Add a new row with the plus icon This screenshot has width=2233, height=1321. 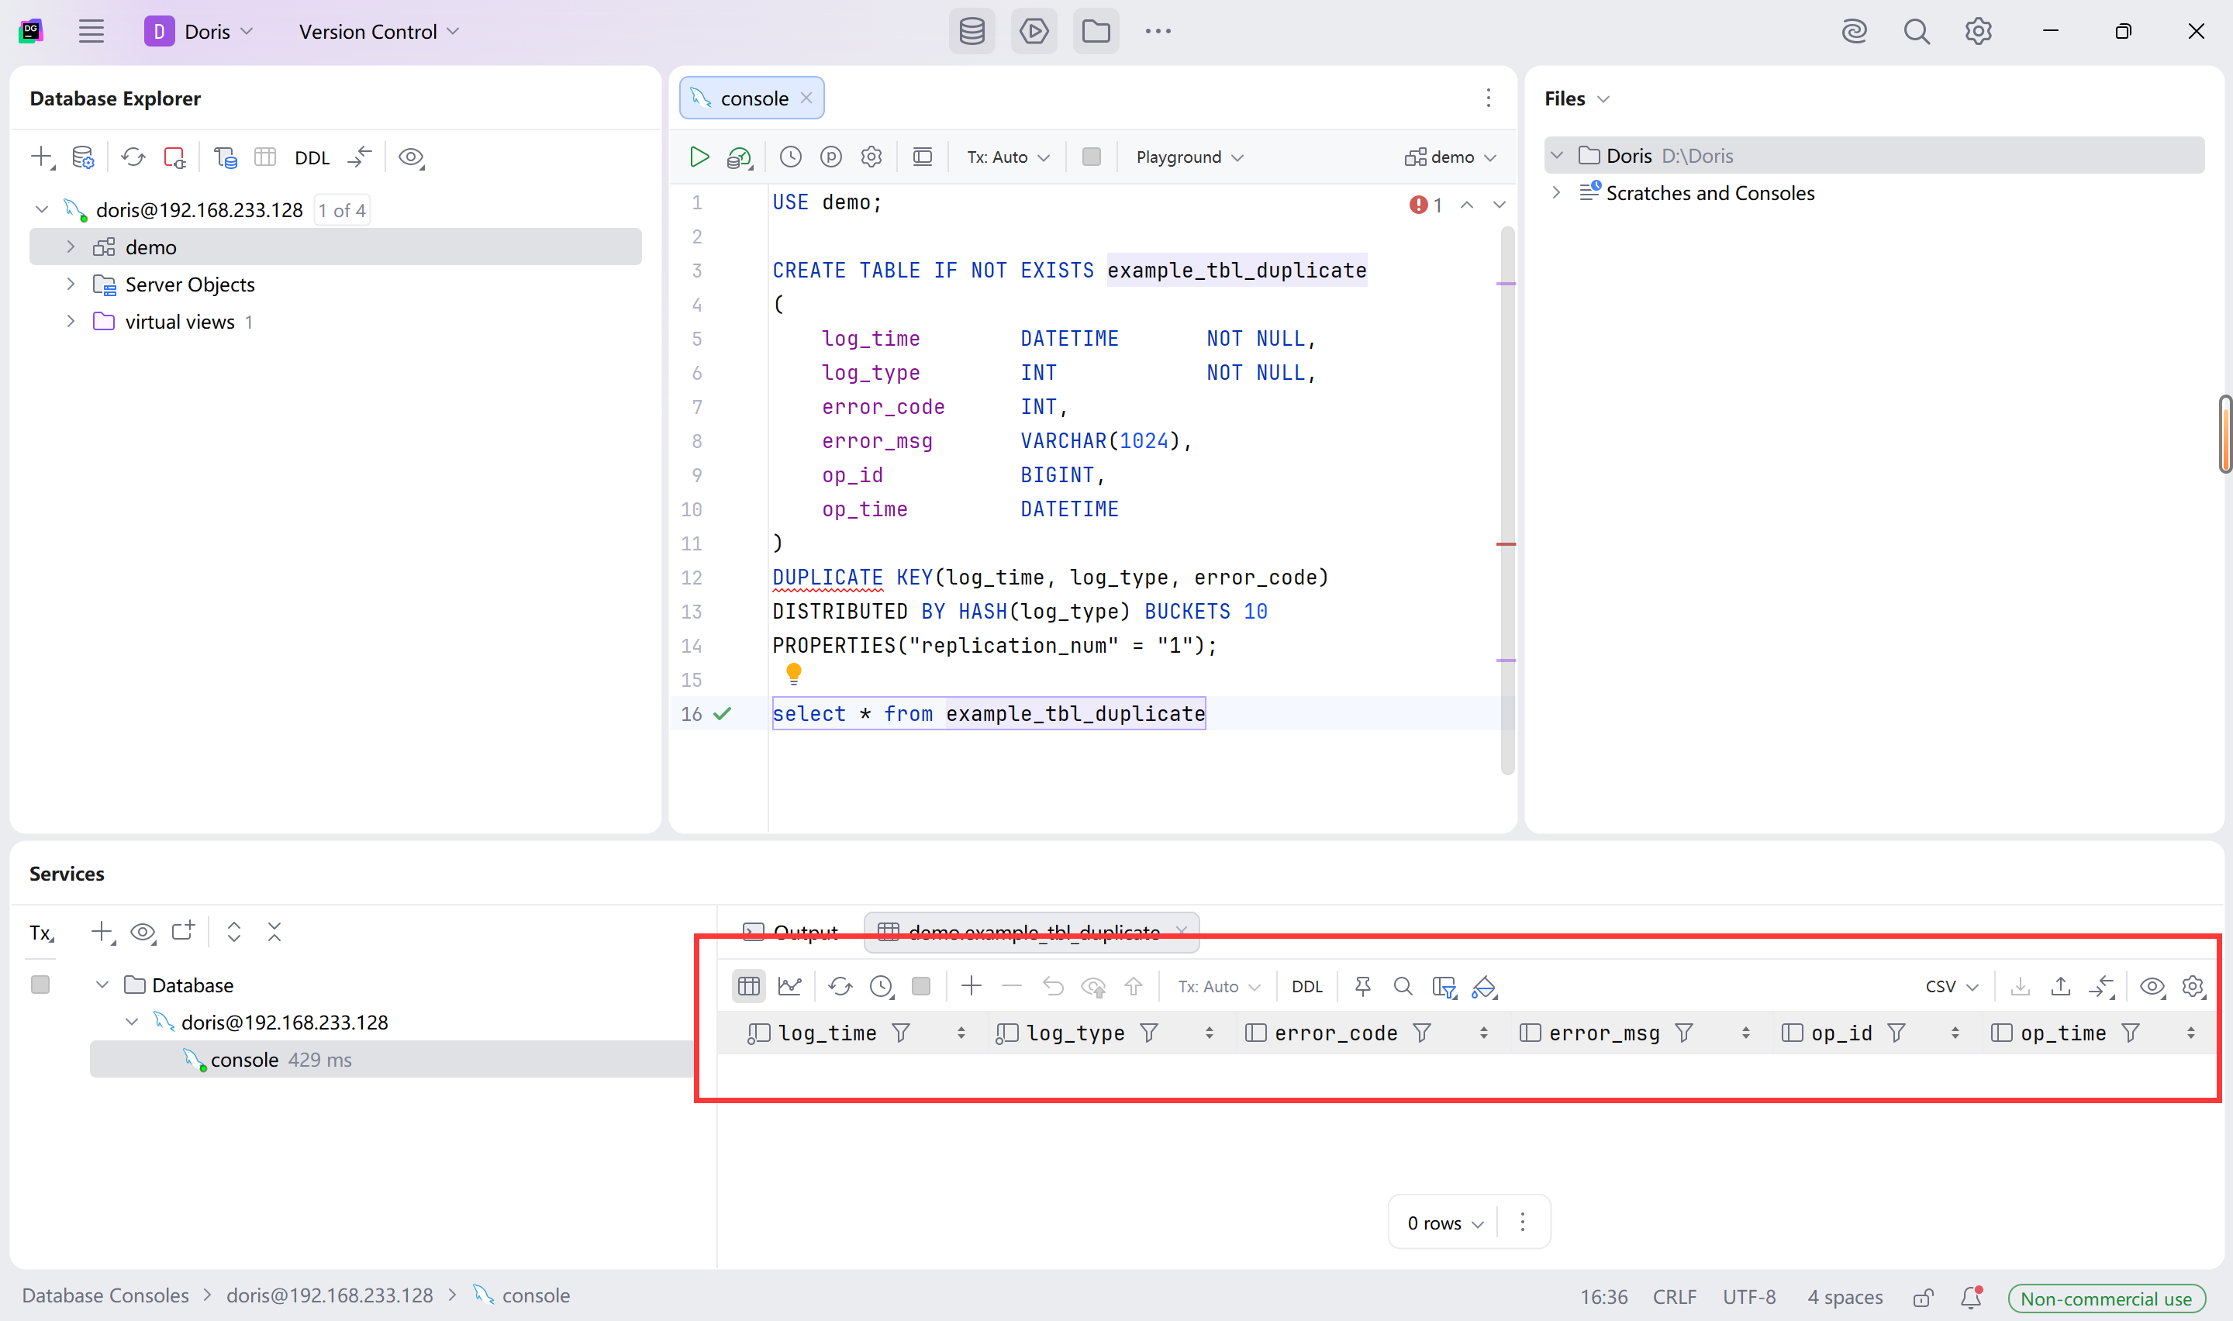click(x=971, y=986)
